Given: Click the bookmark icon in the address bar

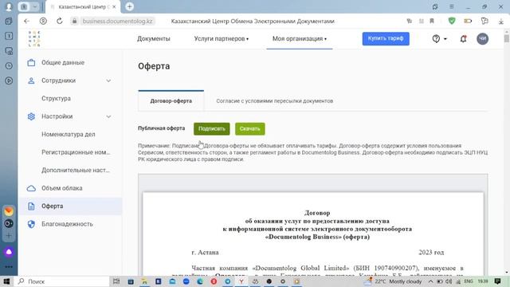Looking at the screenshot, I should pos(432,22).
